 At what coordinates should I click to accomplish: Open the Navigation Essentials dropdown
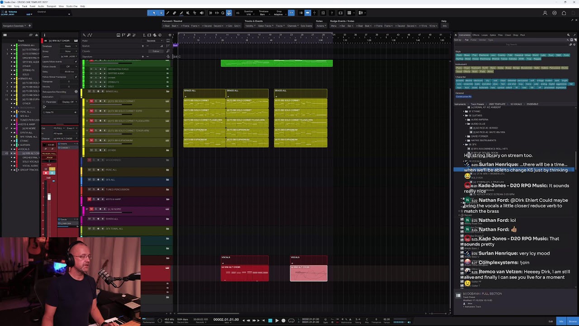[x=14, y=26]
